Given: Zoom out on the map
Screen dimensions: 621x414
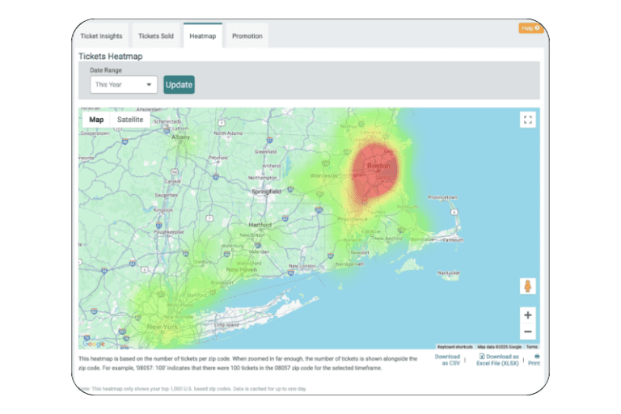Looking at the screenshot, I should pos(527,332).
